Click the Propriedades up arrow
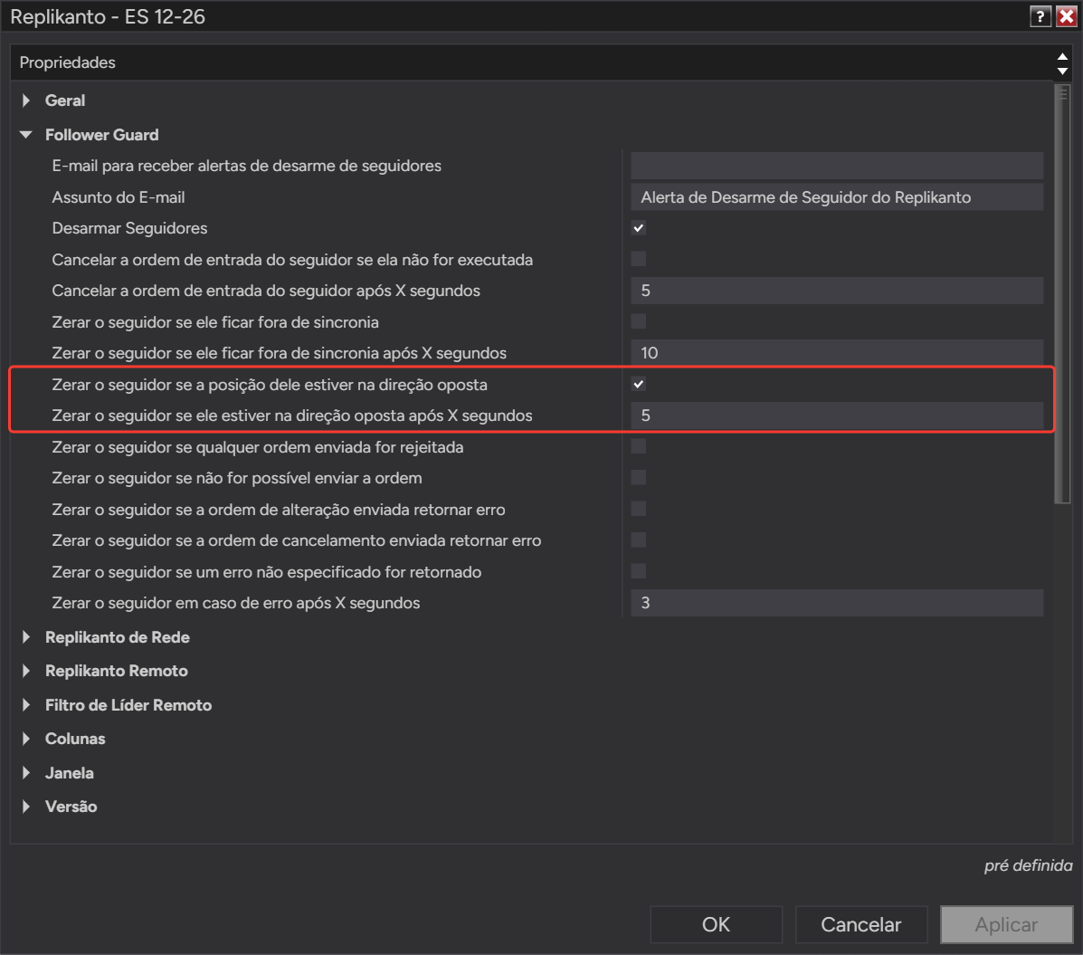This screenshot has width=1083, height=955. pos(1062,57)
